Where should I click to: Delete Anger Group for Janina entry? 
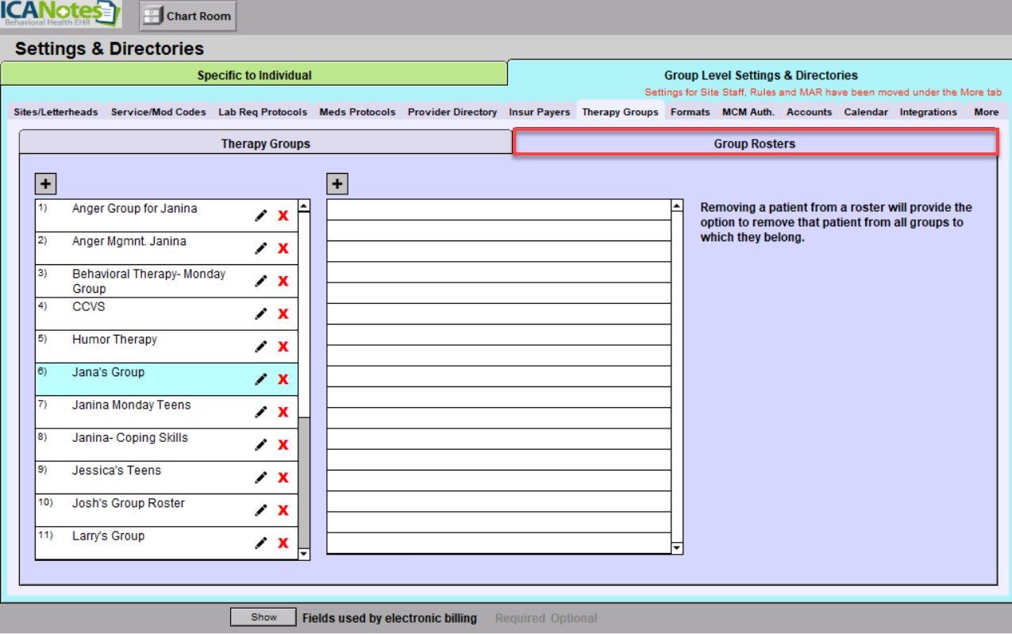pos(283,216)
